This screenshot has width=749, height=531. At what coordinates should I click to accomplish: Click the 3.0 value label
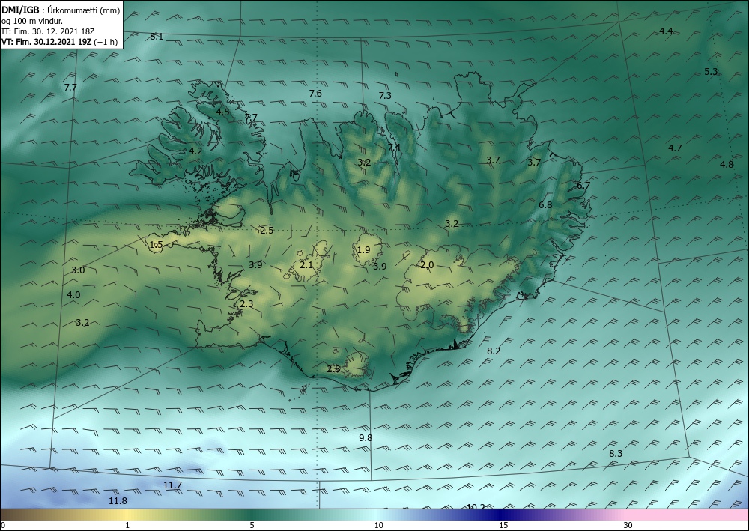[78, 270]
